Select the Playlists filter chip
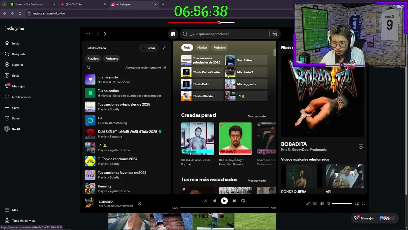This screenshot has height=230, width=408. (93, 58)
